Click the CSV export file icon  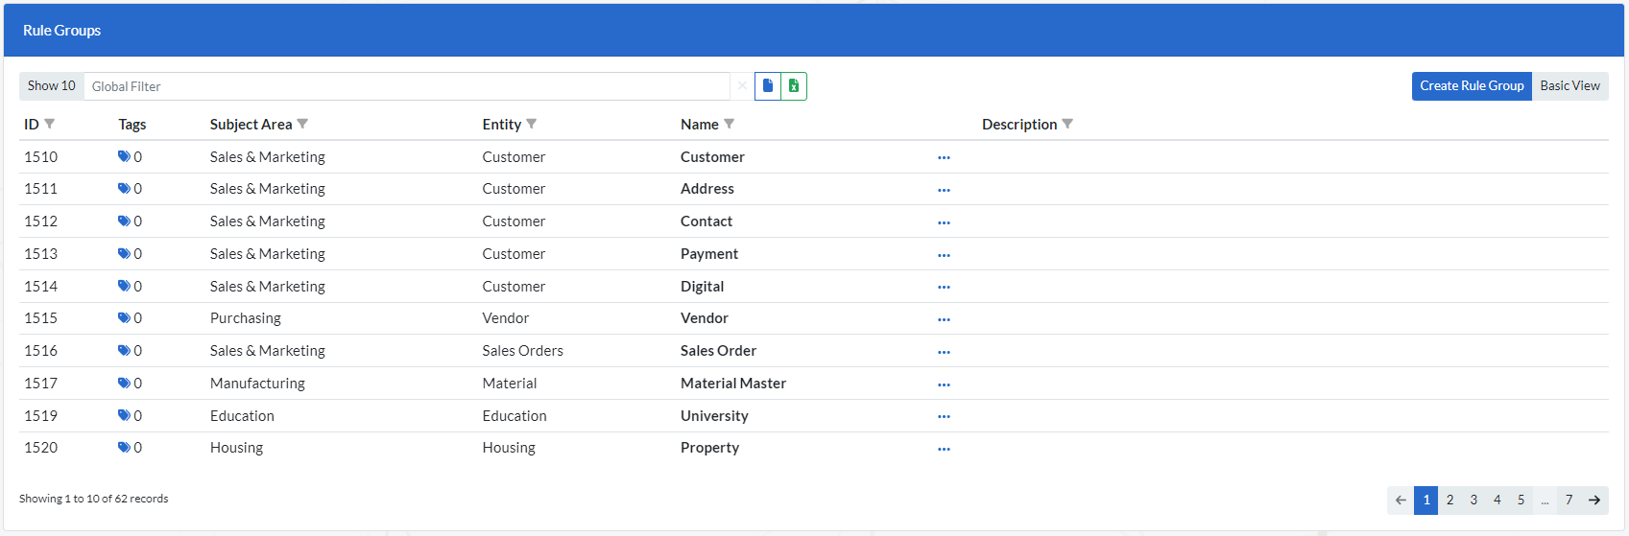pyautogui.click(x=768, y=86)
